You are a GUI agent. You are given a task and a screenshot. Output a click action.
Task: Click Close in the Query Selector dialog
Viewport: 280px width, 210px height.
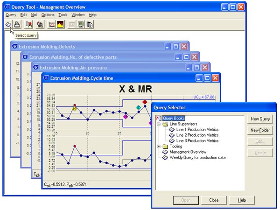[214, 200]
